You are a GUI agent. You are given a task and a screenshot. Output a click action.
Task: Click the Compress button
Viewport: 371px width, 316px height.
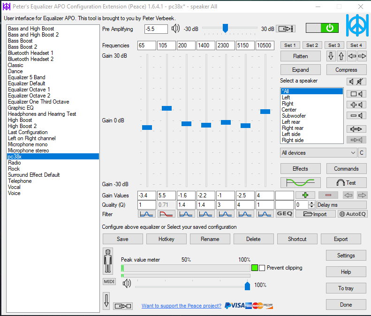tap(347, 70)
